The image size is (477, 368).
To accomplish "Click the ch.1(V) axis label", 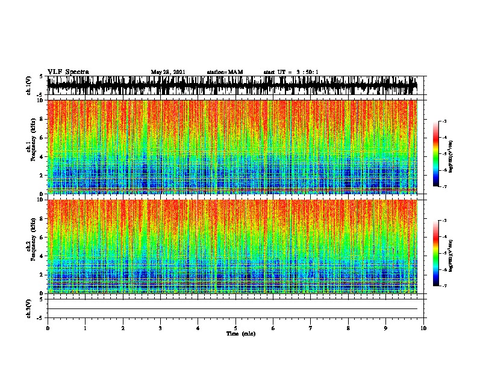I will pyautogui.click(x=29, y=85).
